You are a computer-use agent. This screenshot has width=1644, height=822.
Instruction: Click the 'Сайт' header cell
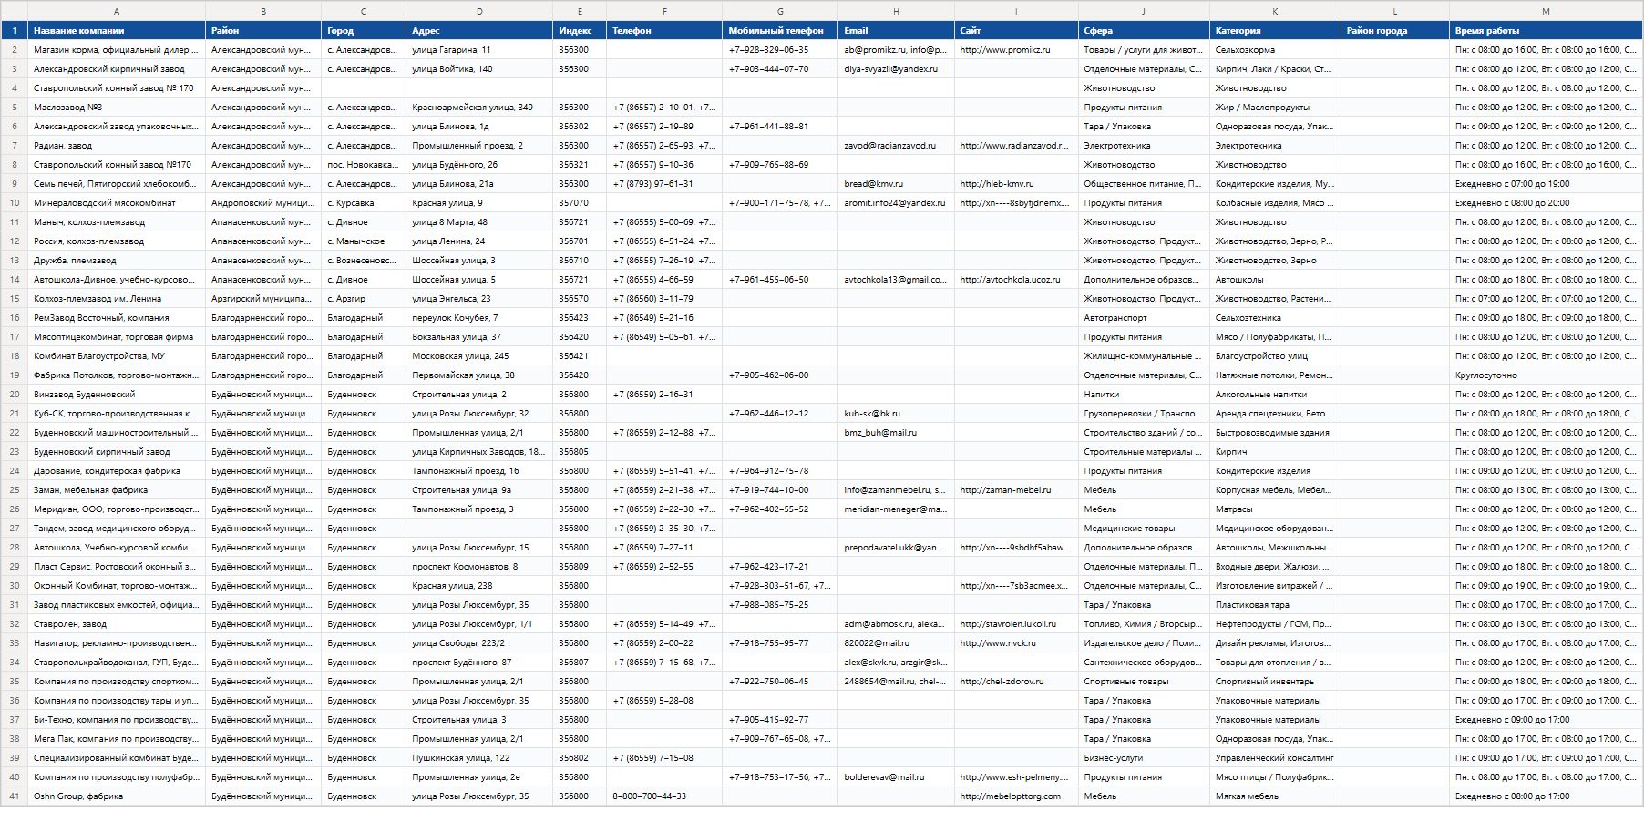1016,30
